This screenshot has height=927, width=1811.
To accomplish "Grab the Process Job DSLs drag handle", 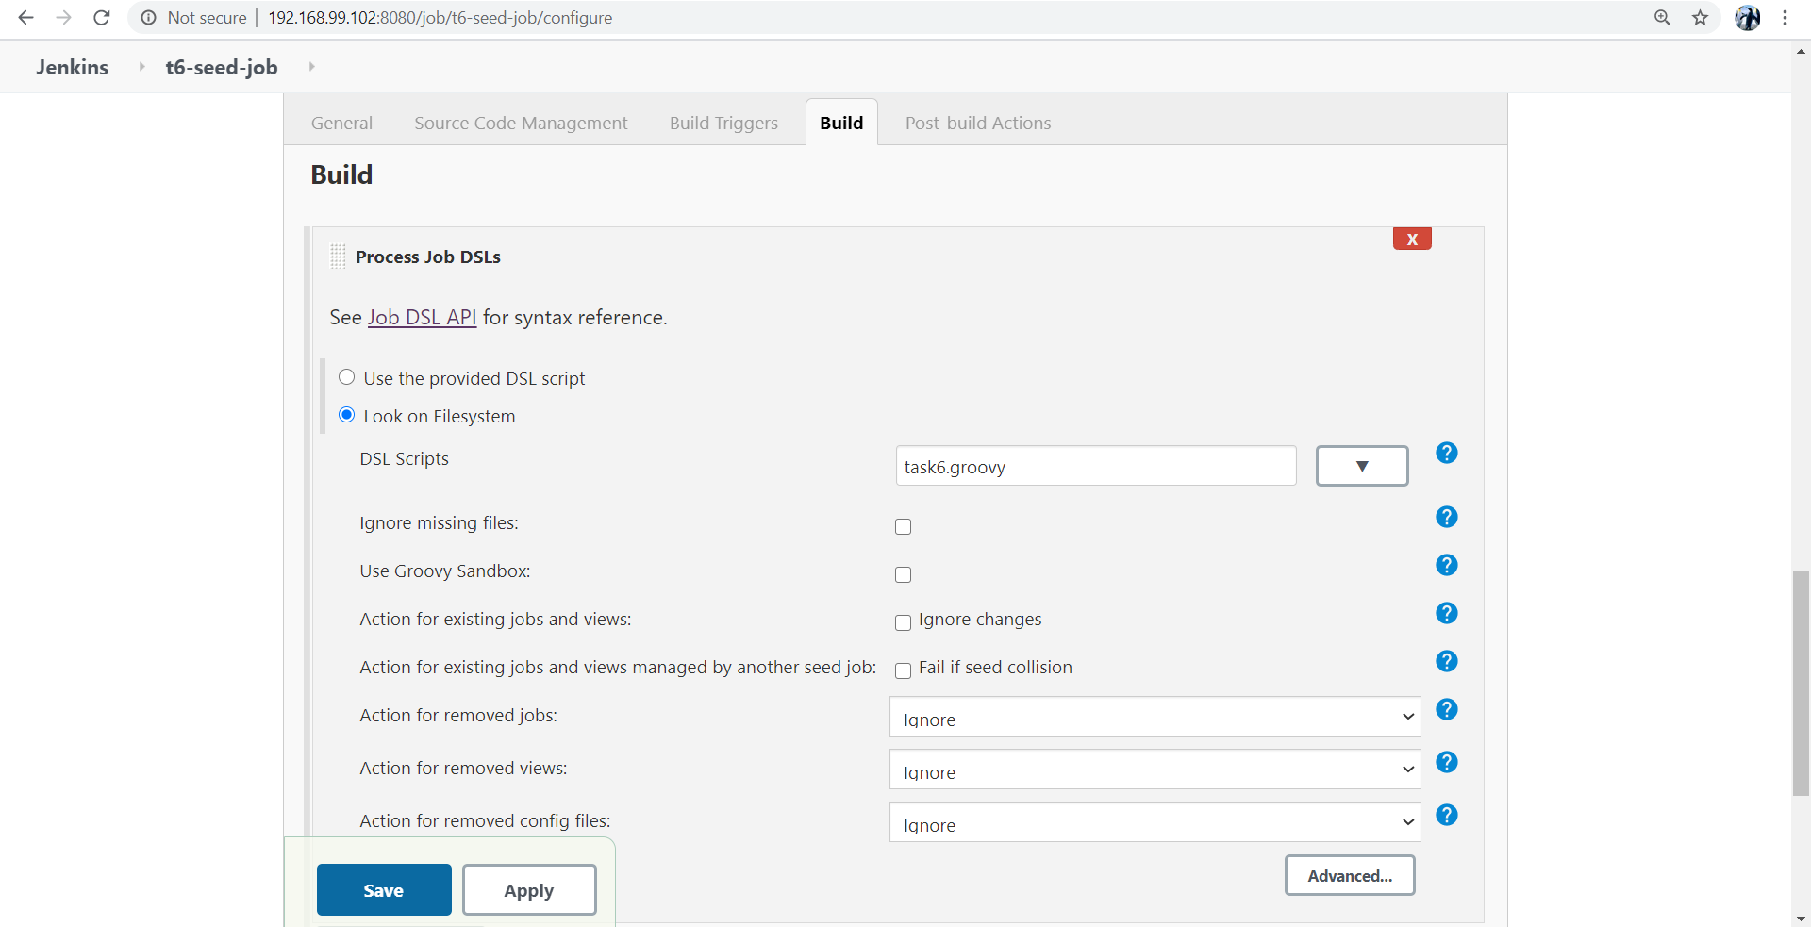I will 337,256.
